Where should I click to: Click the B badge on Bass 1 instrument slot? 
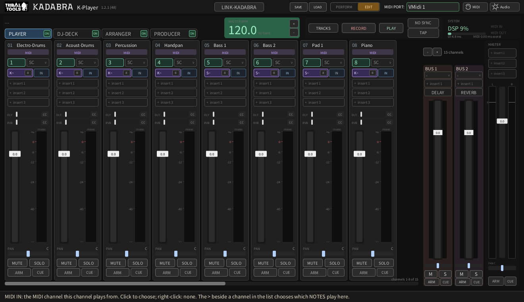pyautogui.click(x=225, y=73)
